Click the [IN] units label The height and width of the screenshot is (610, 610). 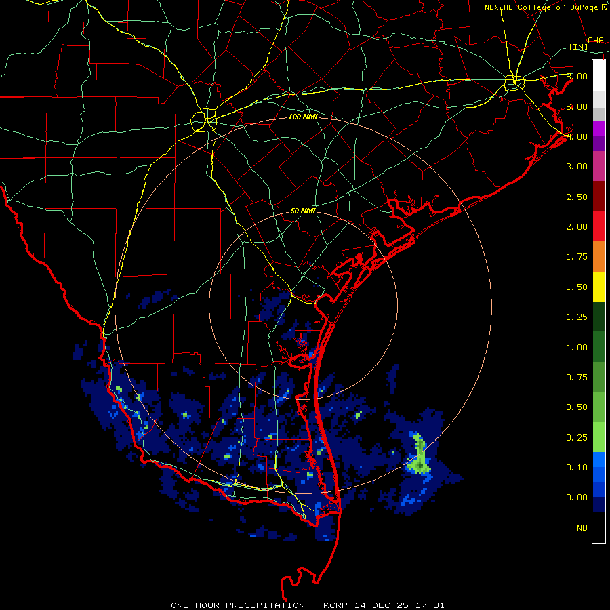579,47
